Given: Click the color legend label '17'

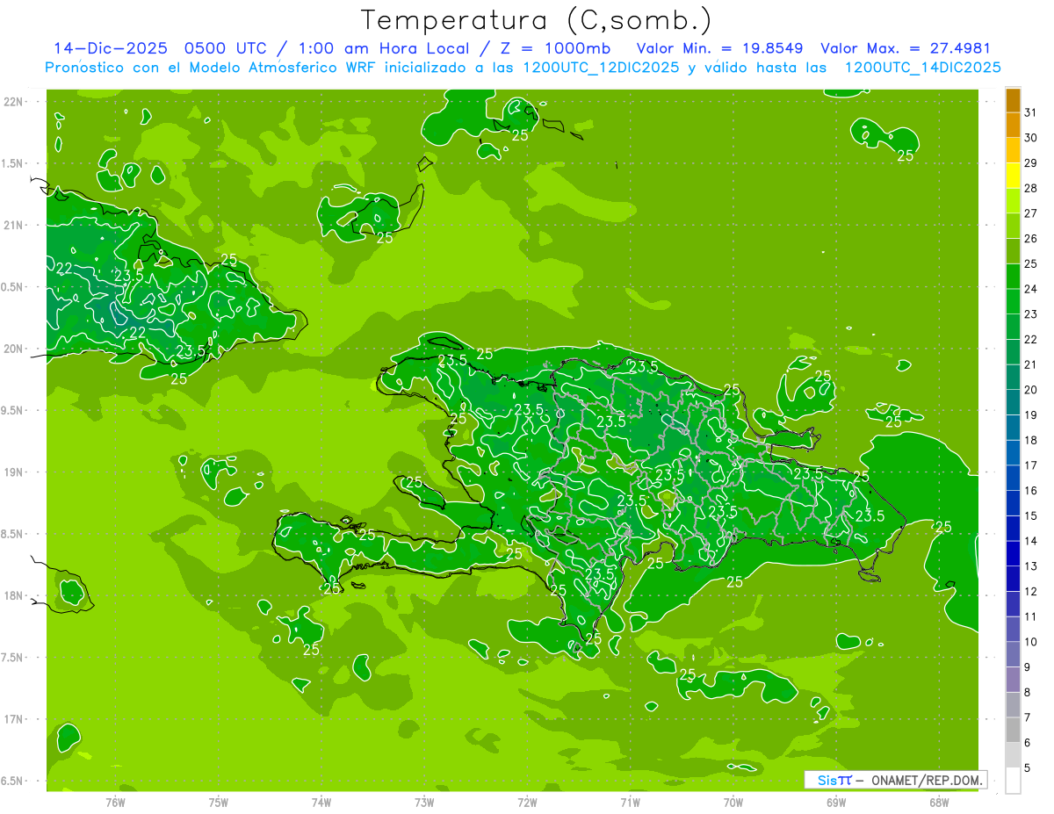Looking at the screenshot, I should click(x=1031, y=465).
